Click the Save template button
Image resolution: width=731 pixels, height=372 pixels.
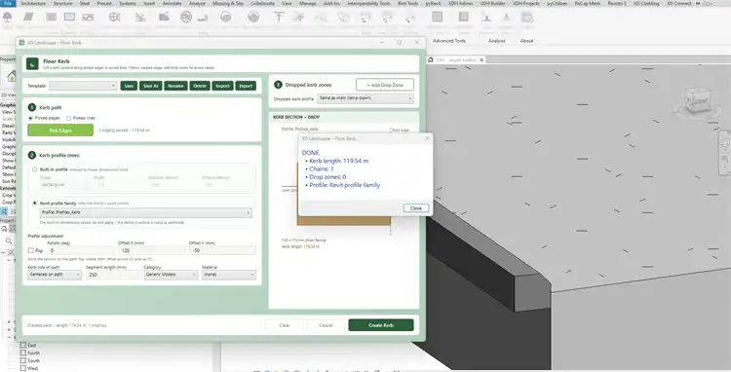pyautogui.click(x=129, y=86)
